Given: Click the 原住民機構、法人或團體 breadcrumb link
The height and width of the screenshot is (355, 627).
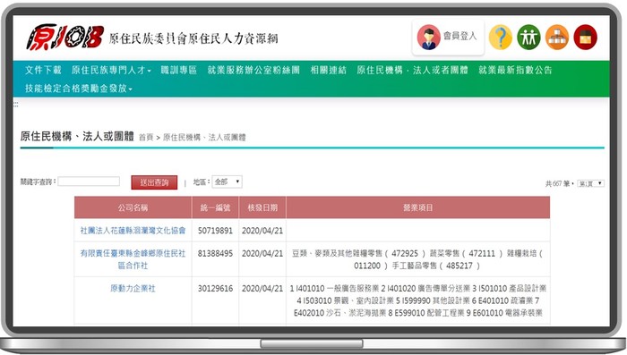Looking at the screenshot, I should 204,138.
